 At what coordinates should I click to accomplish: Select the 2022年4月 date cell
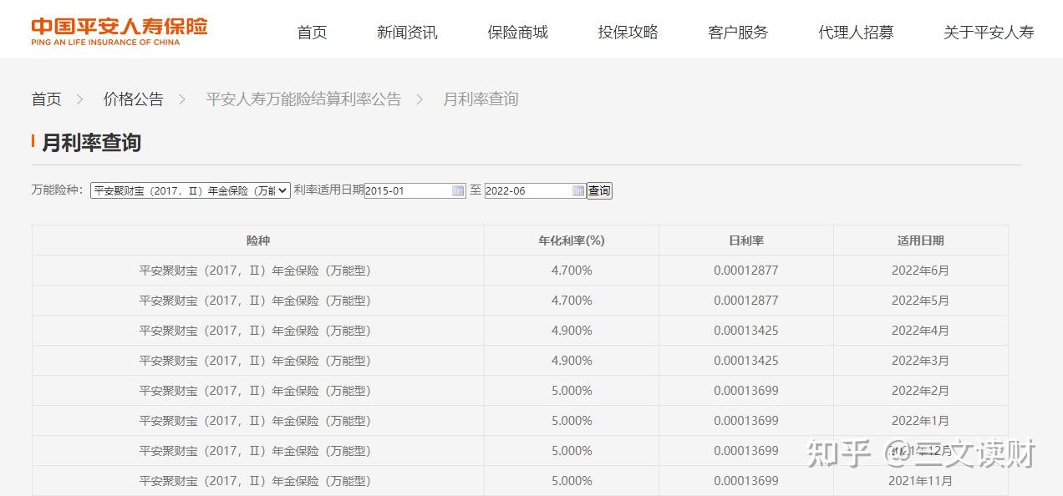[x=921, y=331]
